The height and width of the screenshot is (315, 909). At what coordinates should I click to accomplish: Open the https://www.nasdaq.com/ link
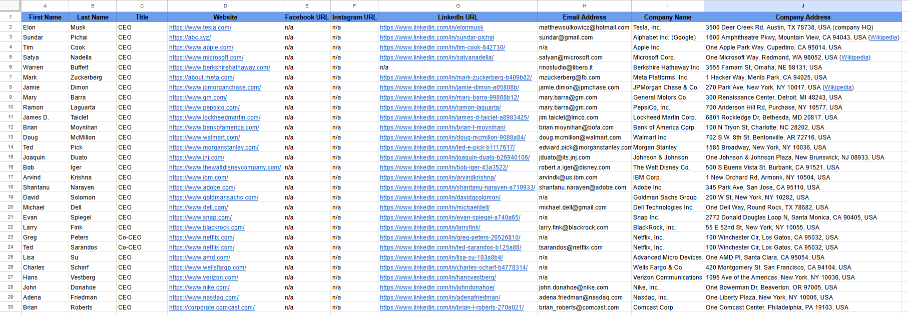click(x=204, y=297)
